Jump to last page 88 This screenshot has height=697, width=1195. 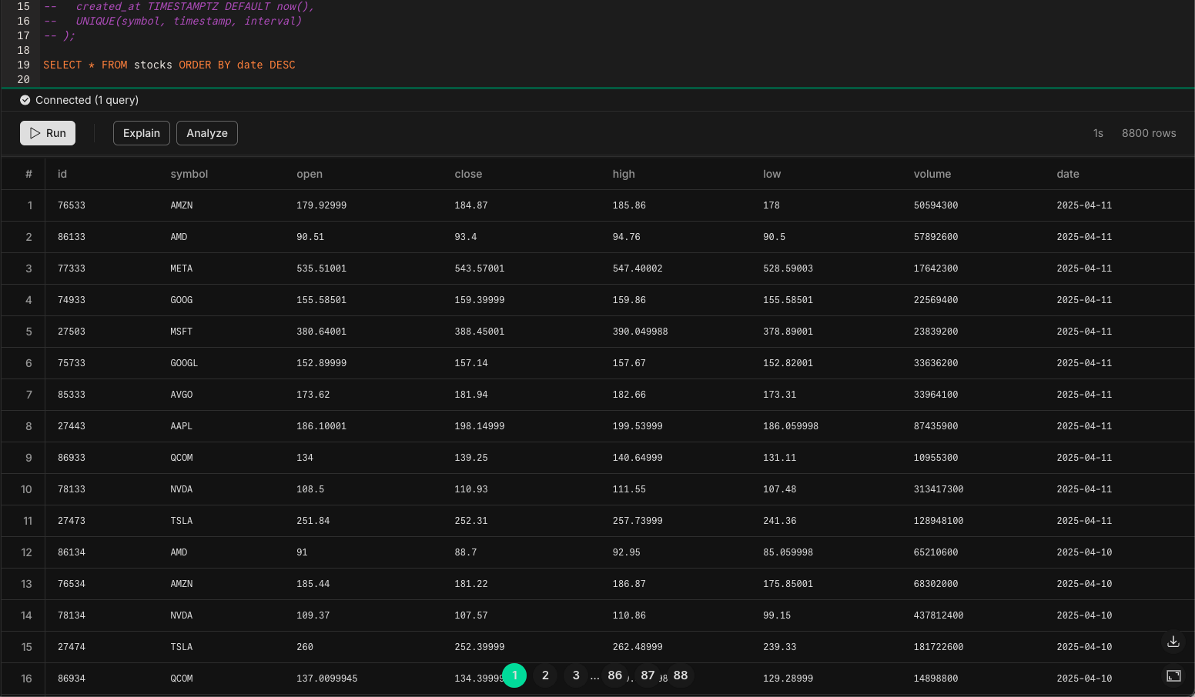681,675
